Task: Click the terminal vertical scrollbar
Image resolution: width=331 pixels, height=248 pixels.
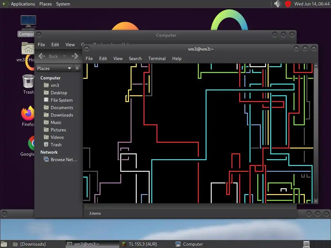Action: point(316,133)
